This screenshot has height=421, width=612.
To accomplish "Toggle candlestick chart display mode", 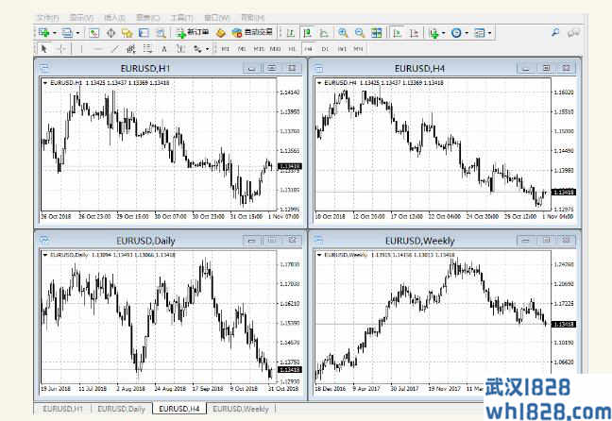I will pos(307,32).
